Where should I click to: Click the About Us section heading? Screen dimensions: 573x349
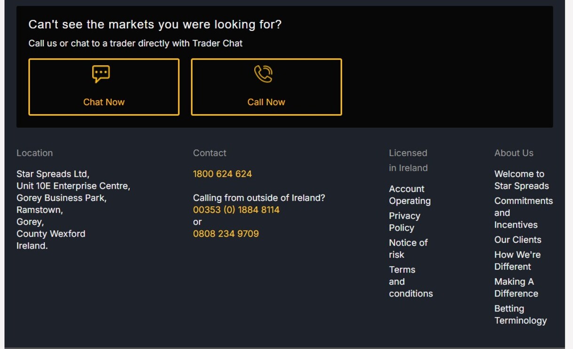click(514, 153)
